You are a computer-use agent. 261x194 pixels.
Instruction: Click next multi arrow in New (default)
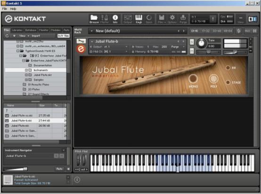click(184, 31)
